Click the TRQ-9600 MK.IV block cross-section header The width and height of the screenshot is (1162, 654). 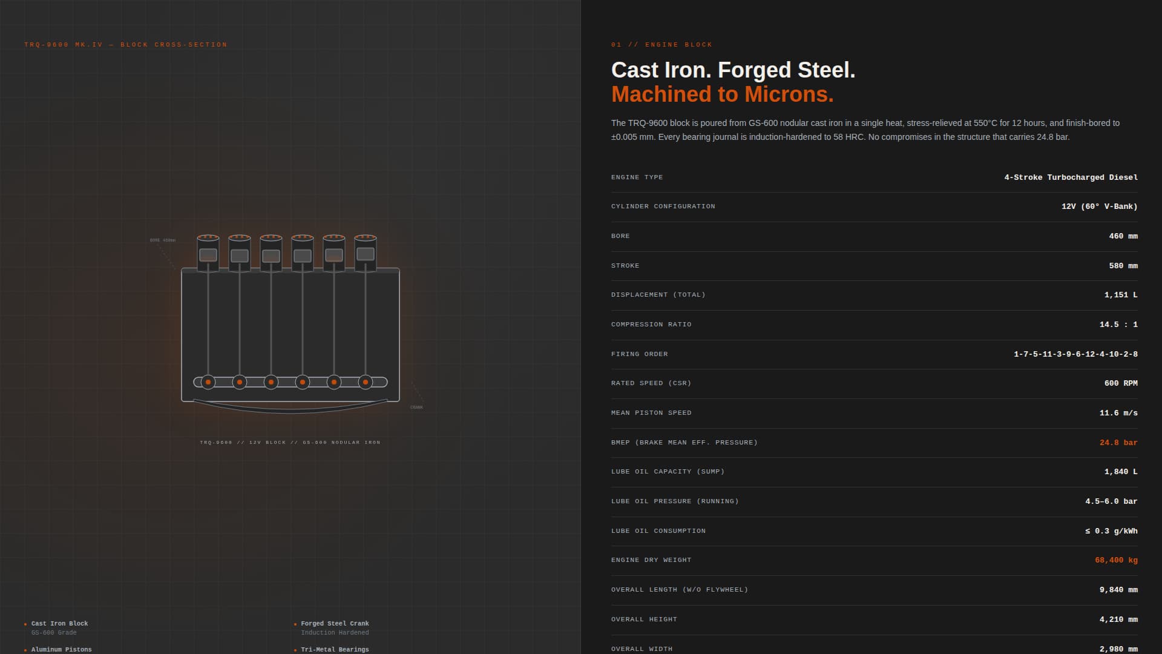click(x=126, y=45)
